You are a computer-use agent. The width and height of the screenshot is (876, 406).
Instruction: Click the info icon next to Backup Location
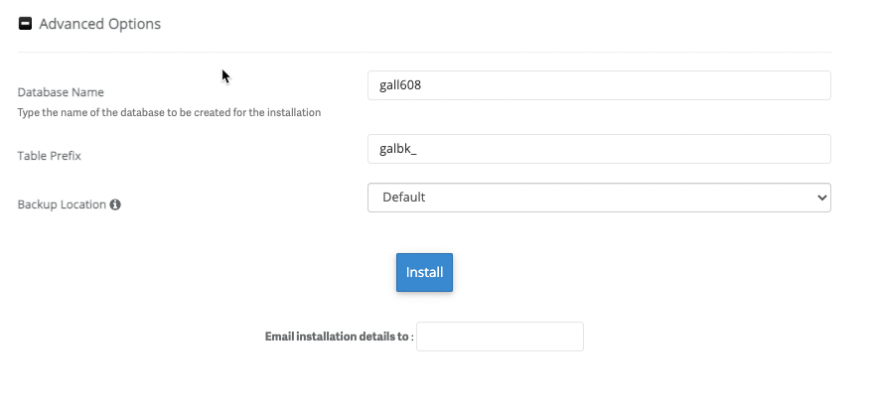click(x=115, y=204)
